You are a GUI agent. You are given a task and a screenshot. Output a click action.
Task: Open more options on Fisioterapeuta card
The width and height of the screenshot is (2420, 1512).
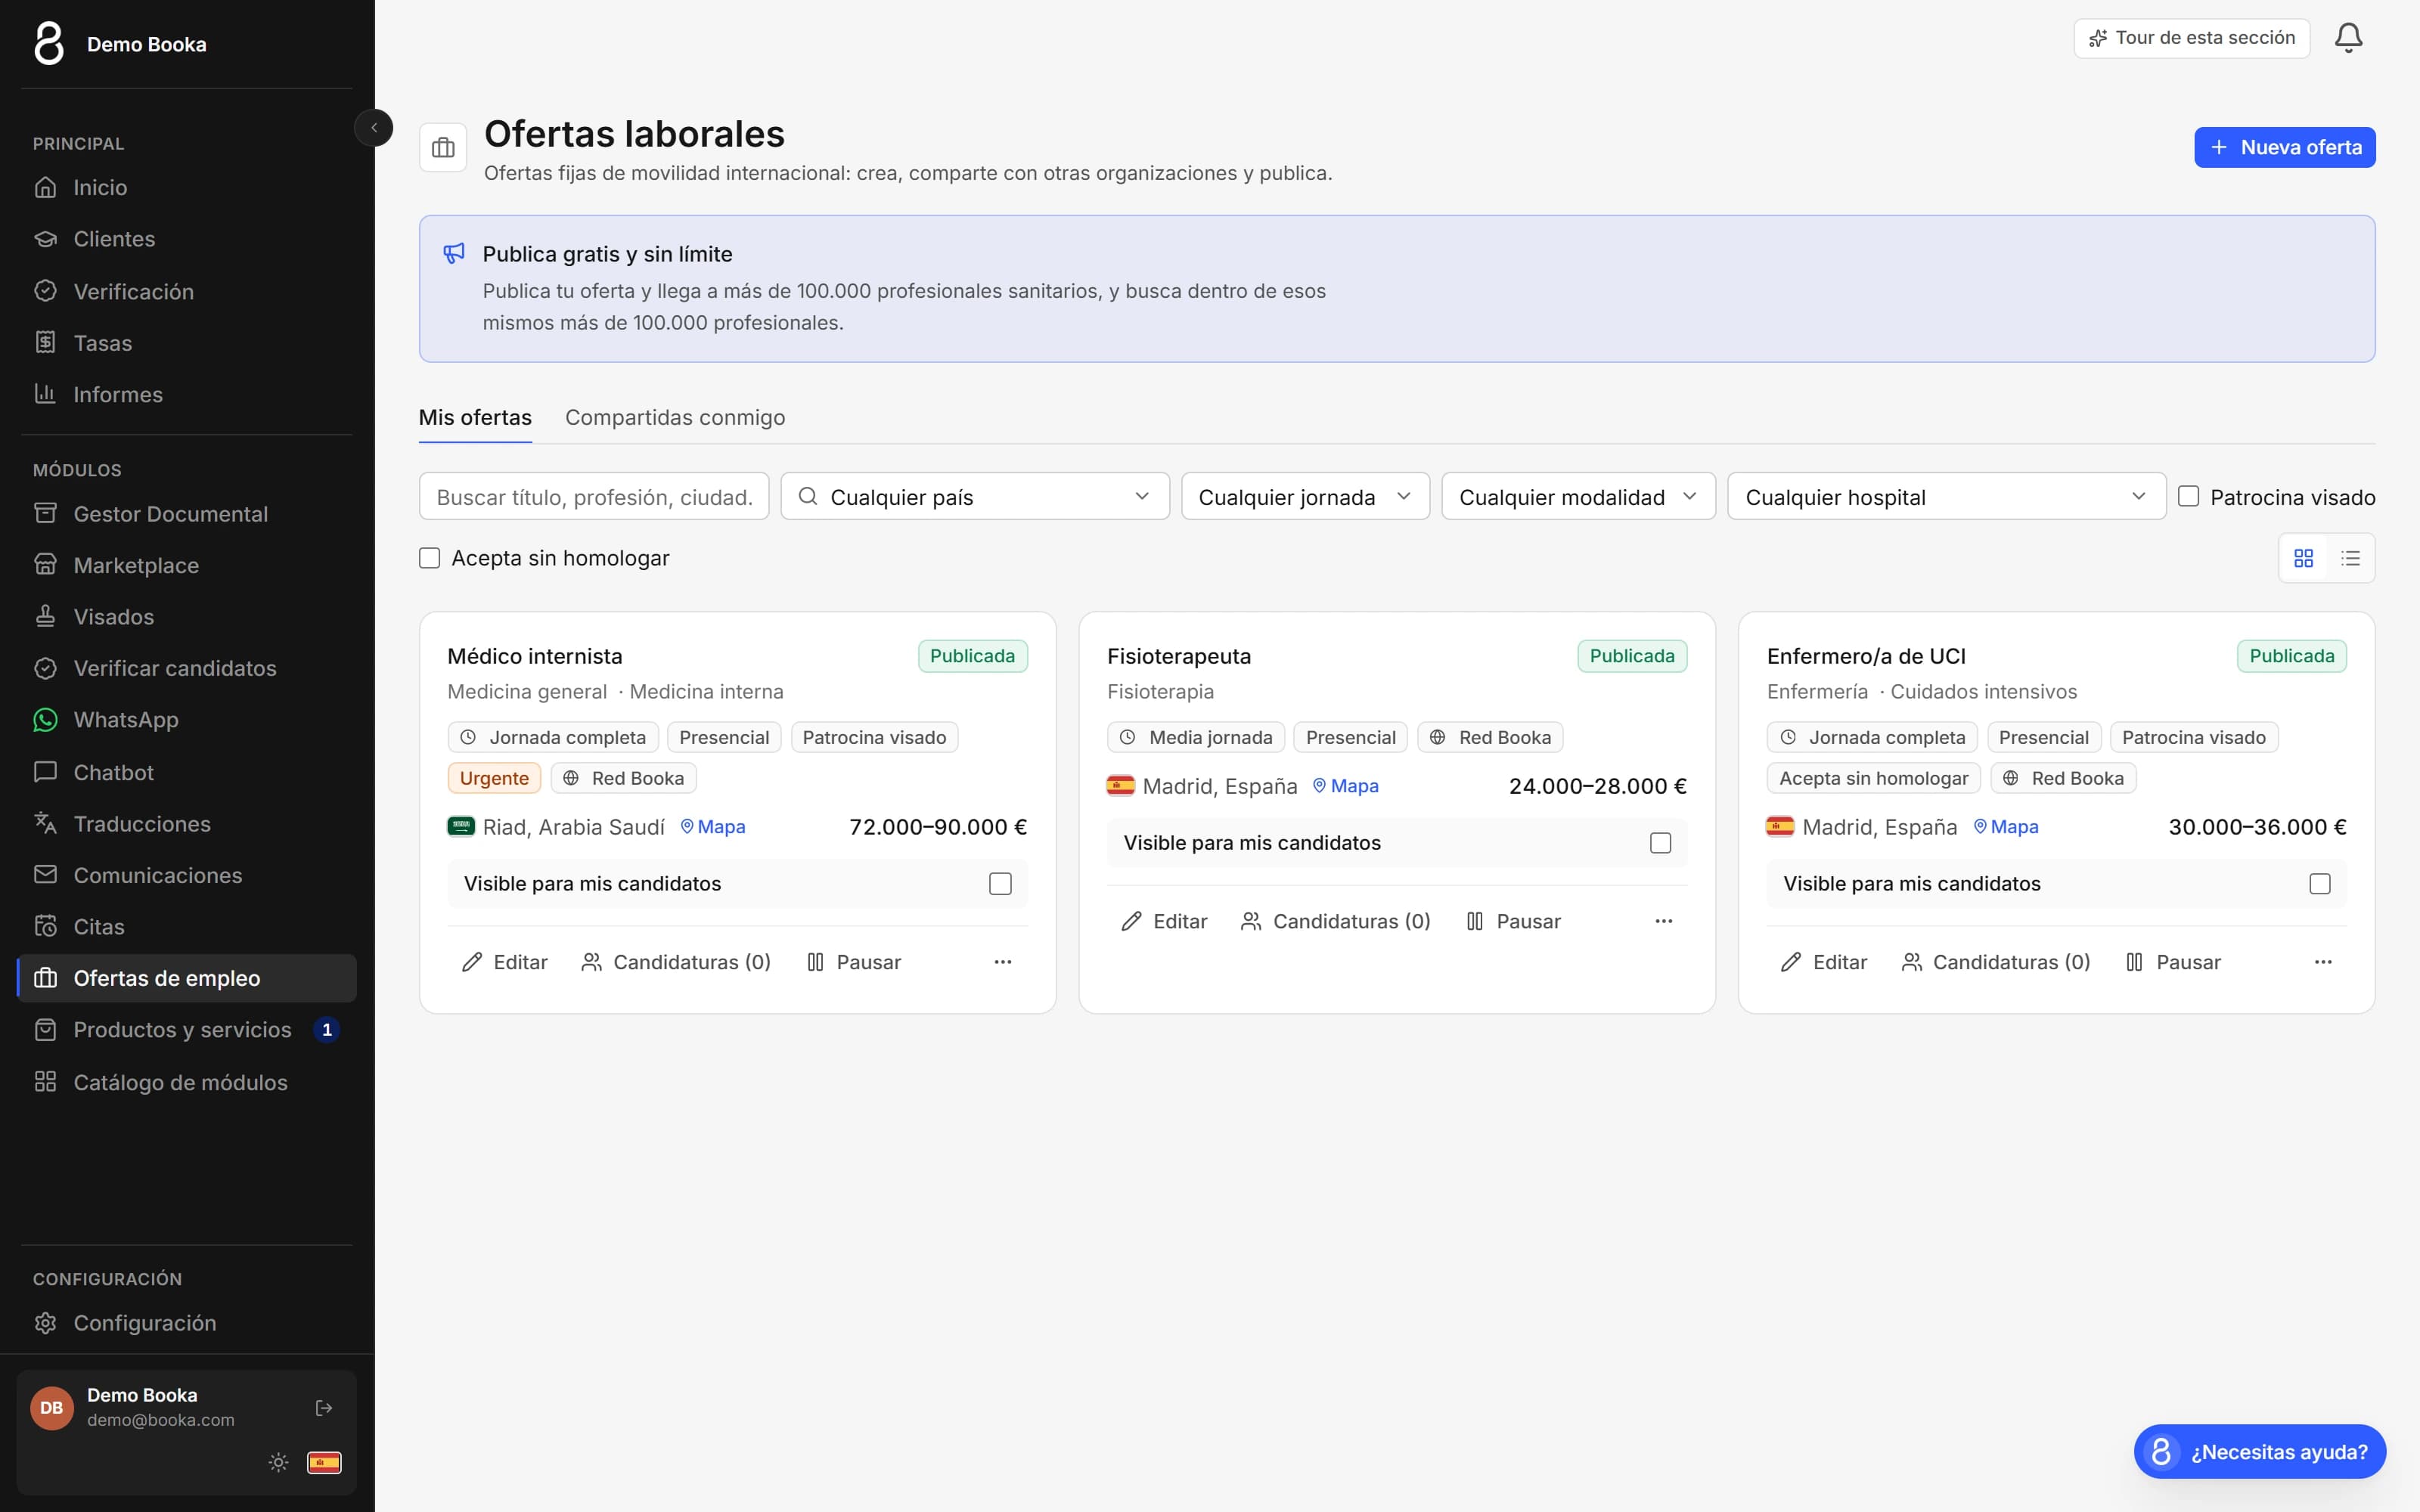click(x=1663, y=921)
